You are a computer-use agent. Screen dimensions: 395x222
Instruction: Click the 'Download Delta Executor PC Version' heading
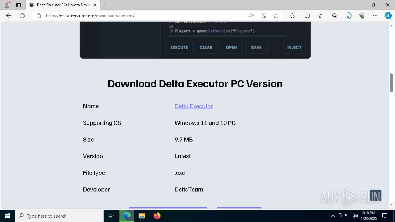point(195,84)
